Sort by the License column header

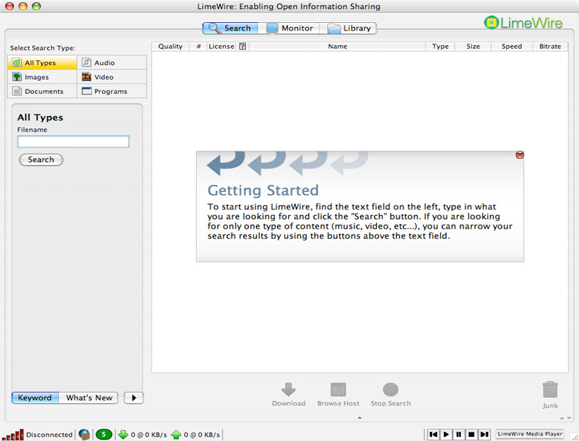pyautogui.click(x=221, y=46)
